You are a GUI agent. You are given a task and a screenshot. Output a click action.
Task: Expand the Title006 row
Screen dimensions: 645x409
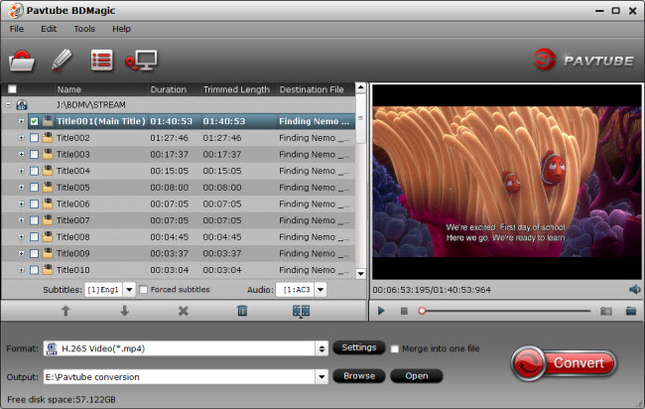tap(22, 204)
